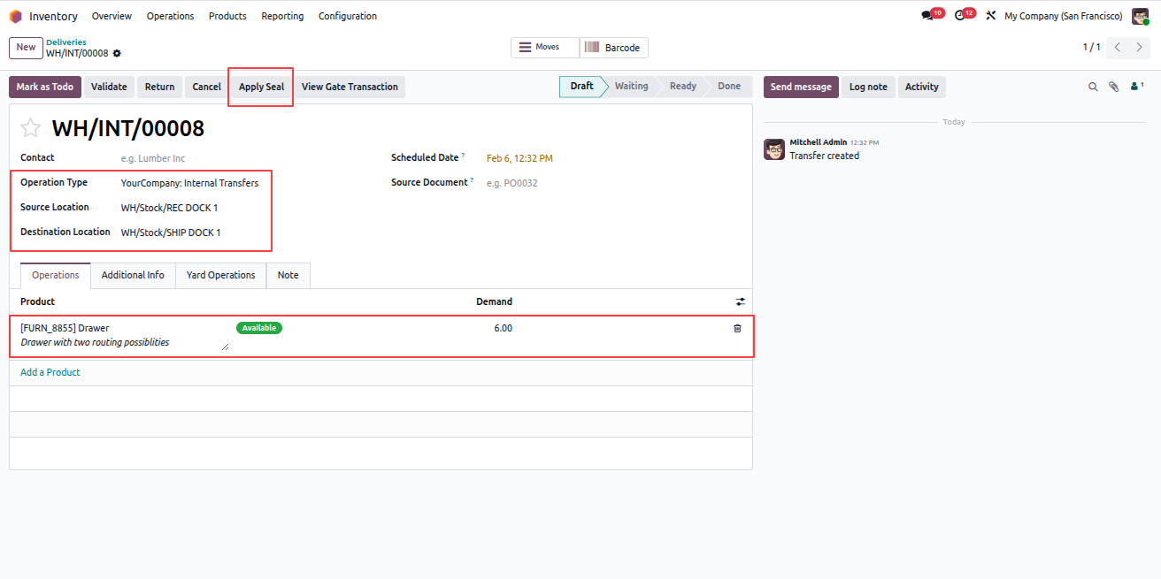Viewport: 1161px width, 579px height.
Task: Click the WH/INT/00008 title field
Action: (x=128, y=128)
